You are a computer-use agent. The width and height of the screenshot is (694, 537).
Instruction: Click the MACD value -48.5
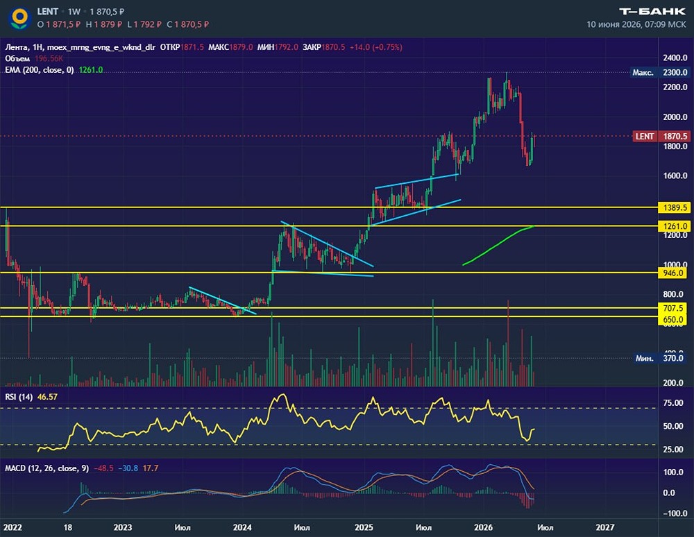pos(103,468)
